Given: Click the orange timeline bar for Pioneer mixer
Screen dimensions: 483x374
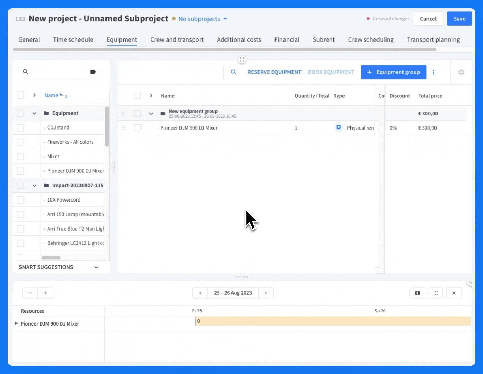Looking at the screenshot, I should [333, 321].
